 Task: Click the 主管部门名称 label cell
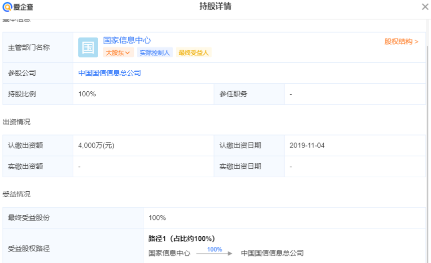[x=38, y=47]
